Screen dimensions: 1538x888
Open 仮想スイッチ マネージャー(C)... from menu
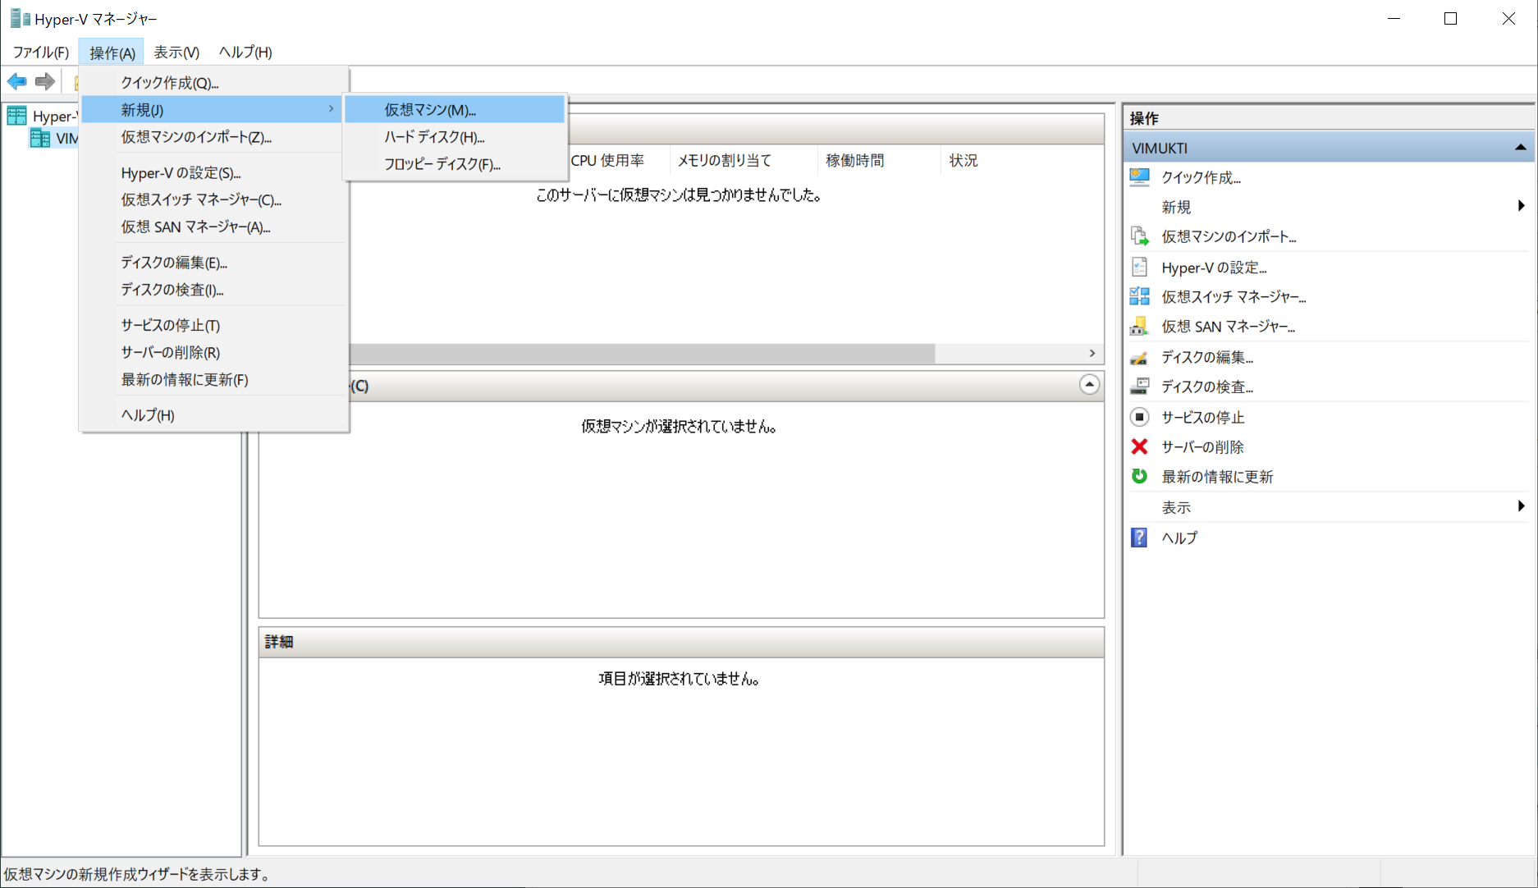213,199
